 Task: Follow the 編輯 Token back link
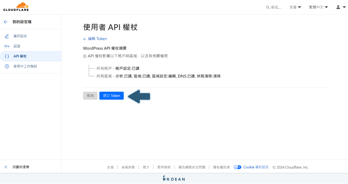(95, 39)
